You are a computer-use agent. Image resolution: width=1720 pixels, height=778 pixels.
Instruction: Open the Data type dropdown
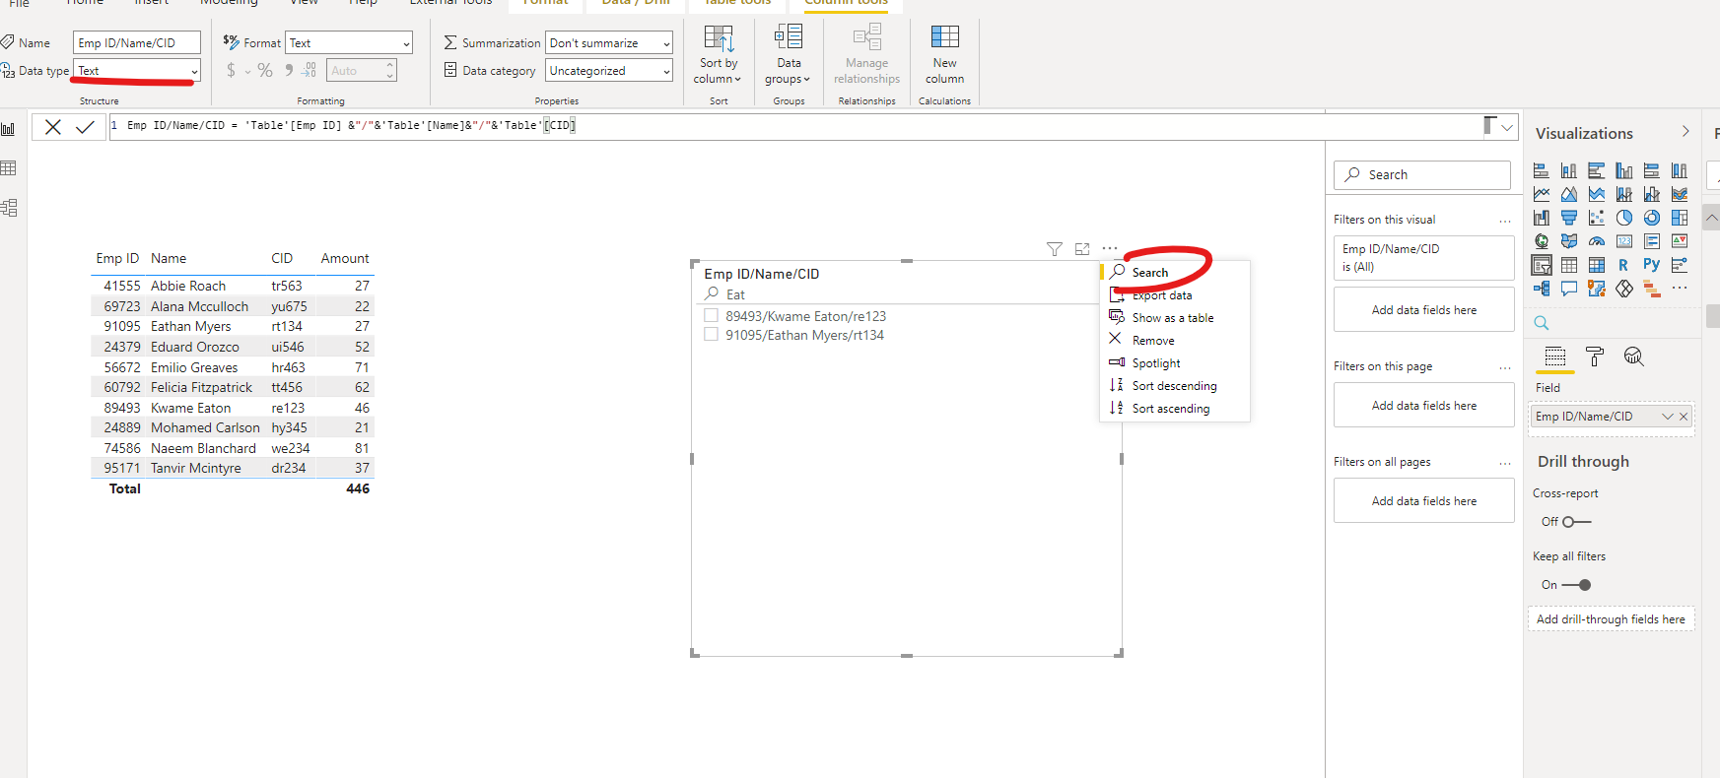[137, 71]
